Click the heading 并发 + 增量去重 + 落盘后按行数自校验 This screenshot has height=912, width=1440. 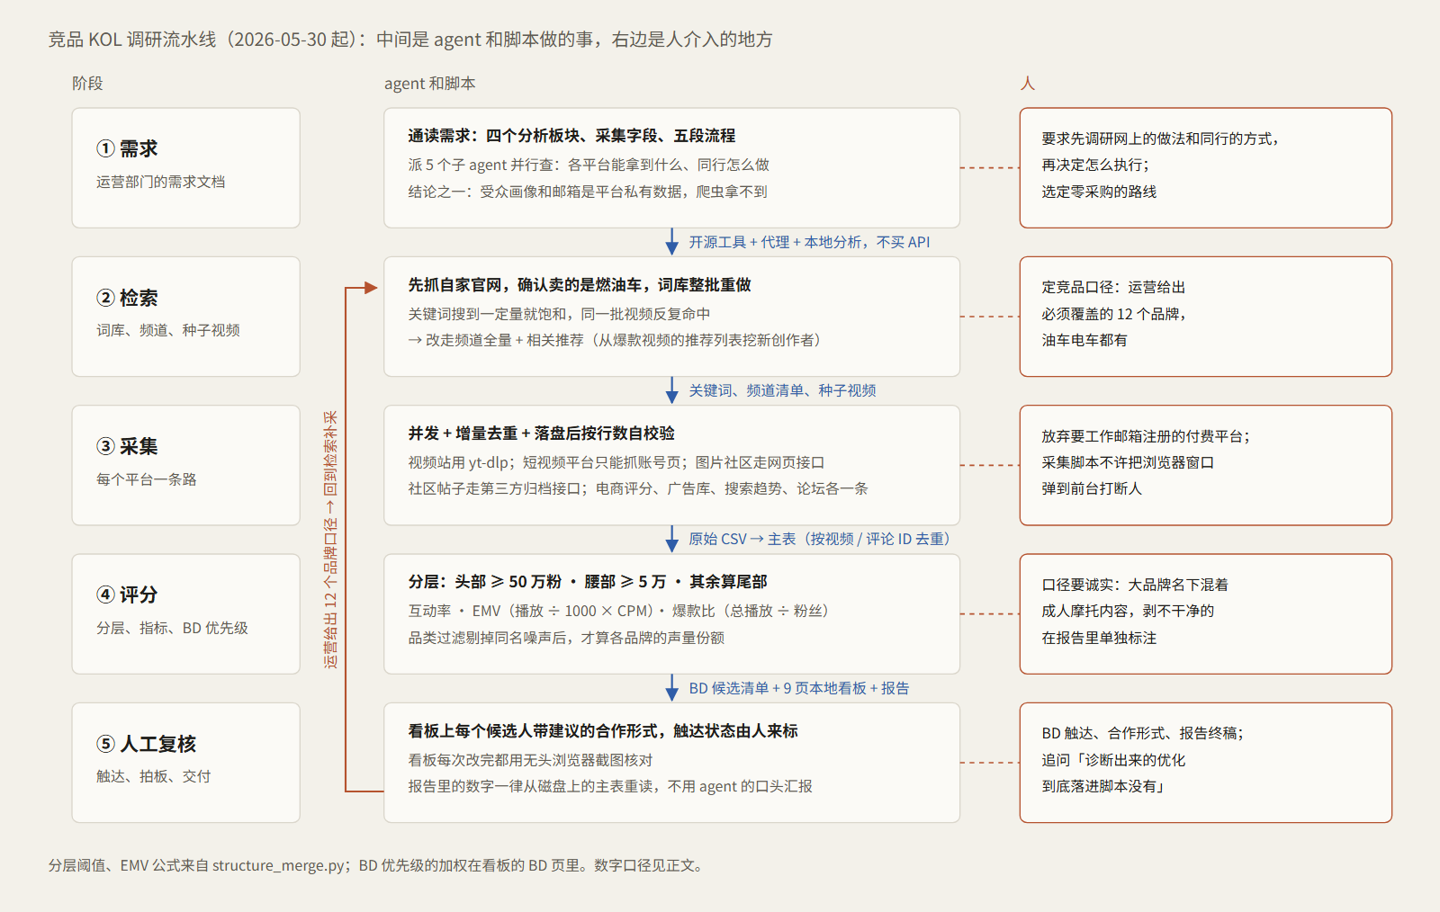(541, 434)
